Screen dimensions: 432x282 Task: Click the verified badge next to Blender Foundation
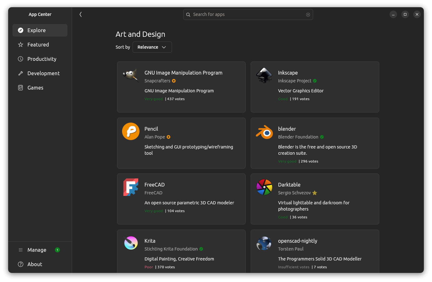322,137
